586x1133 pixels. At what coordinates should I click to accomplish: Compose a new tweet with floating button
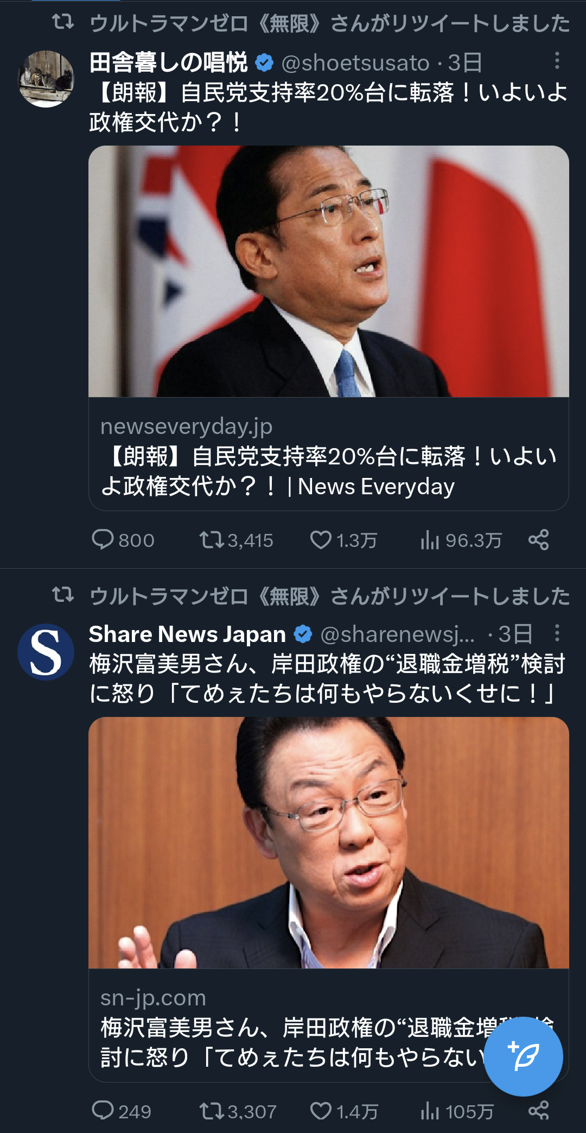pyautogui.click(x=523, y=1056)
